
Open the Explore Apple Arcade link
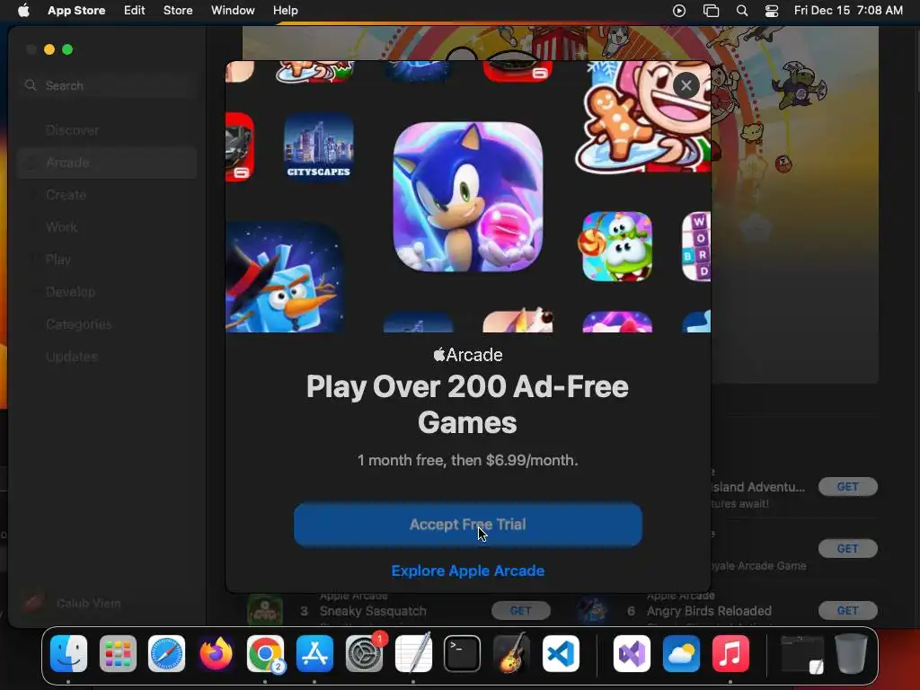467,571
